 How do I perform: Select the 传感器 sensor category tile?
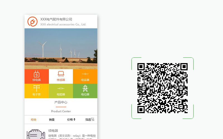[61, 76]
